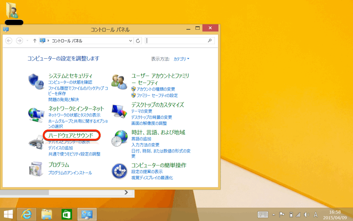Click the Network and Internet globe icon

pos(36,113)
